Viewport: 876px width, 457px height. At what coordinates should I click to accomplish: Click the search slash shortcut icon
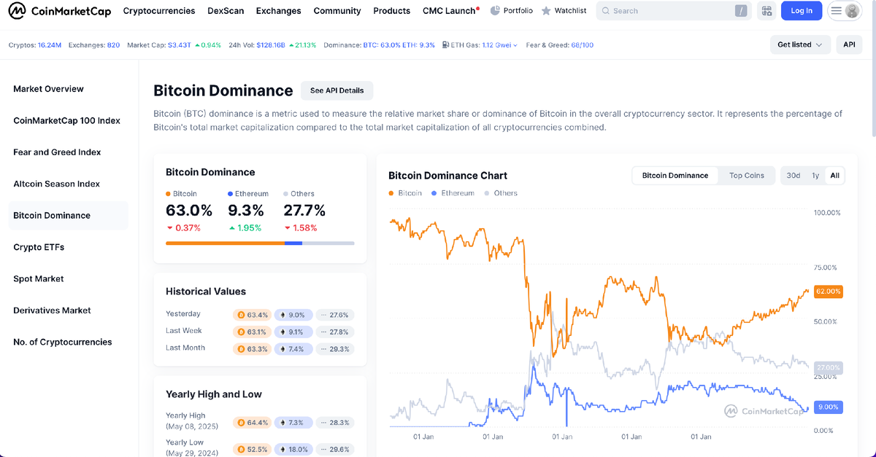[742, 11]
